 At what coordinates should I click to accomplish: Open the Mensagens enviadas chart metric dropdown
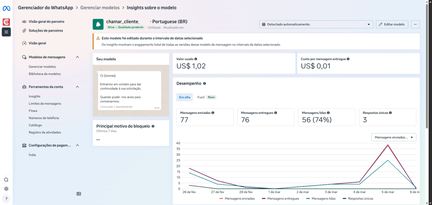click(x=394, y=137)
